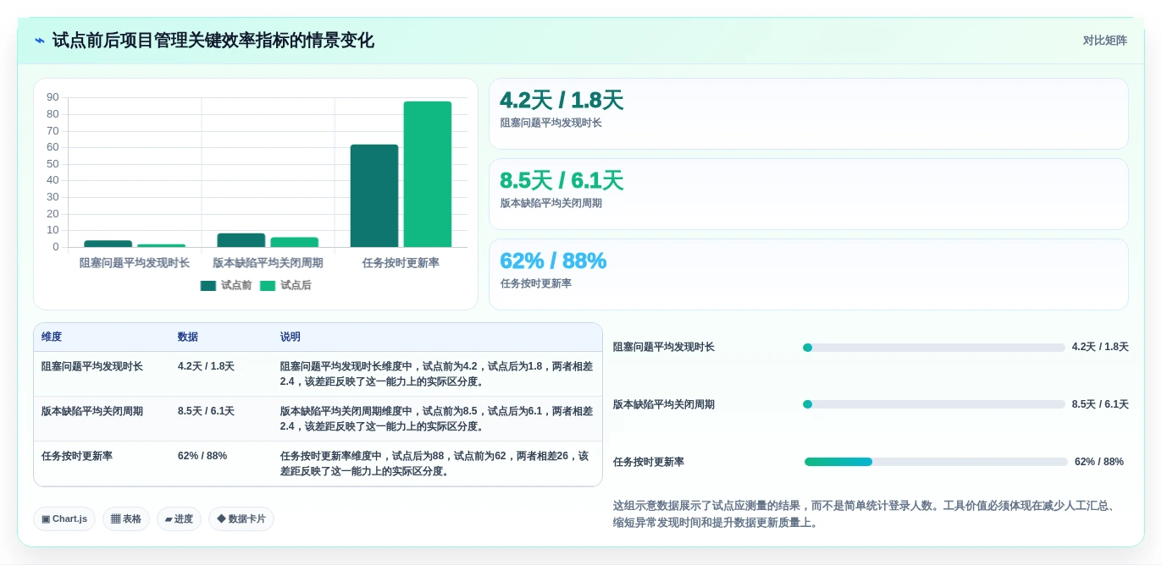Click progress value 4.2天 / 1.8天 at right
1162x565 pixels.
click(1100, 347)
